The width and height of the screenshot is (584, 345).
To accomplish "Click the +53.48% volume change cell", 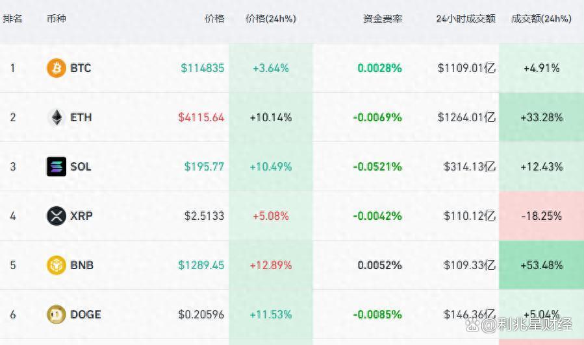I will 542,265.
